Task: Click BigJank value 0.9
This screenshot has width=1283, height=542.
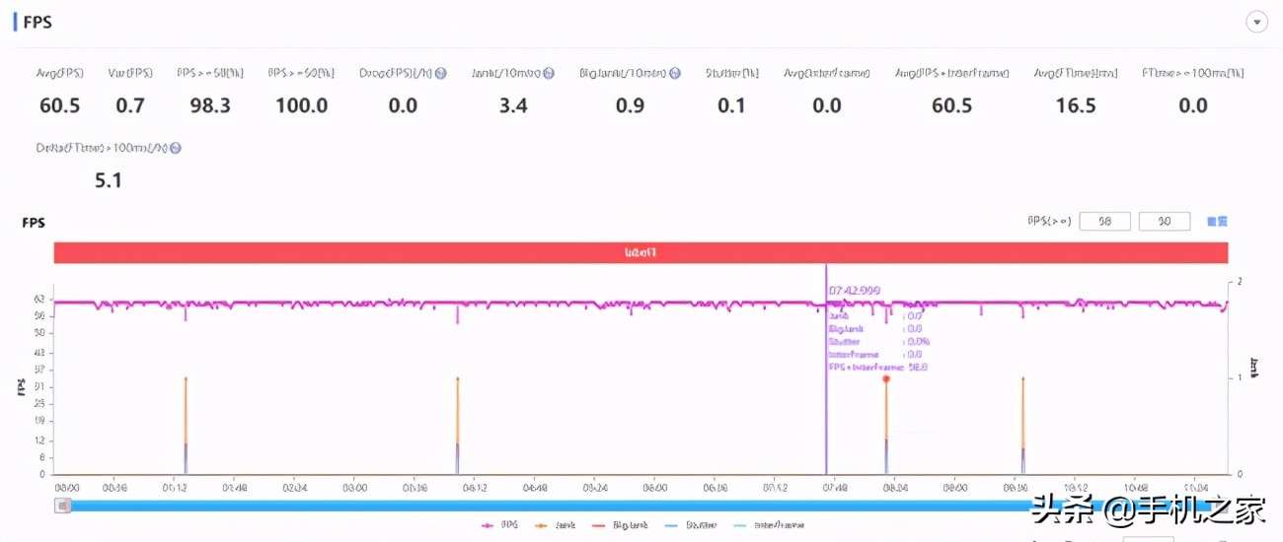Action: coord(631,105)
